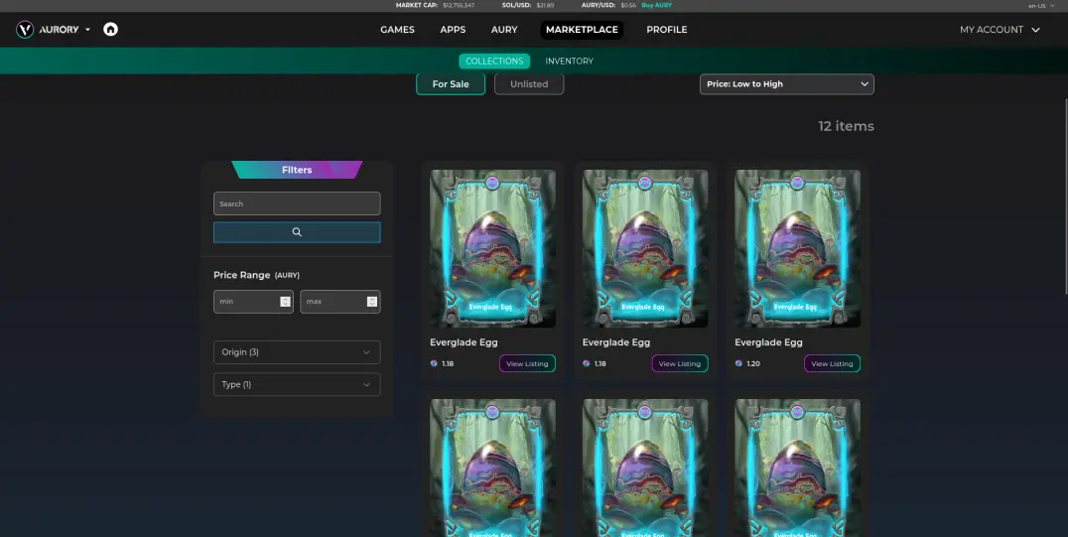This screenshot has height=537, width=1068.
Task: Expand the Aurory logo dropdown arrow
Action: (88, 30)
